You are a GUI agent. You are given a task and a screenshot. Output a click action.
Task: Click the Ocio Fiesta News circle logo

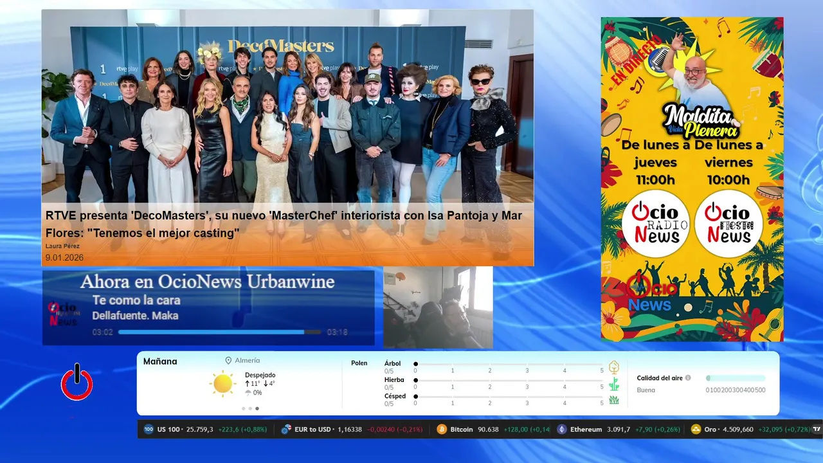click(x=728, y=223)
